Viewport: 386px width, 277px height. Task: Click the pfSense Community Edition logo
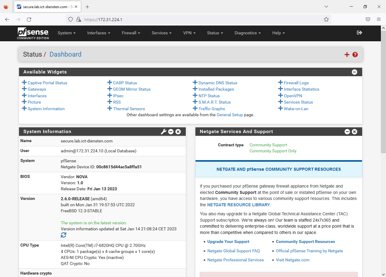pyautogui.click(x=33, y=33)
